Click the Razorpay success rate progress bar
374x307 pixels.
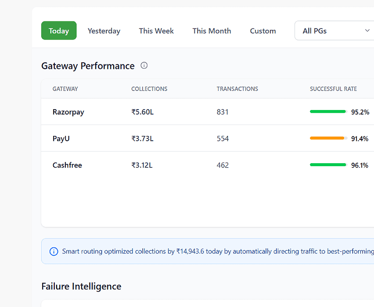(x=328, y=111)
